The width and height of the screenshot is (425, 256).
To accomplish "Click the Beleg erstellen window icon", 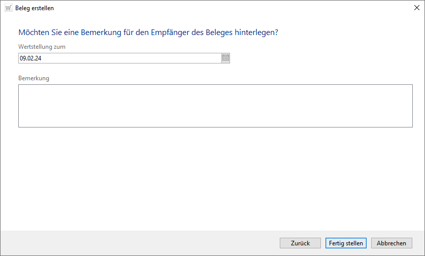I will coord(9,8).
